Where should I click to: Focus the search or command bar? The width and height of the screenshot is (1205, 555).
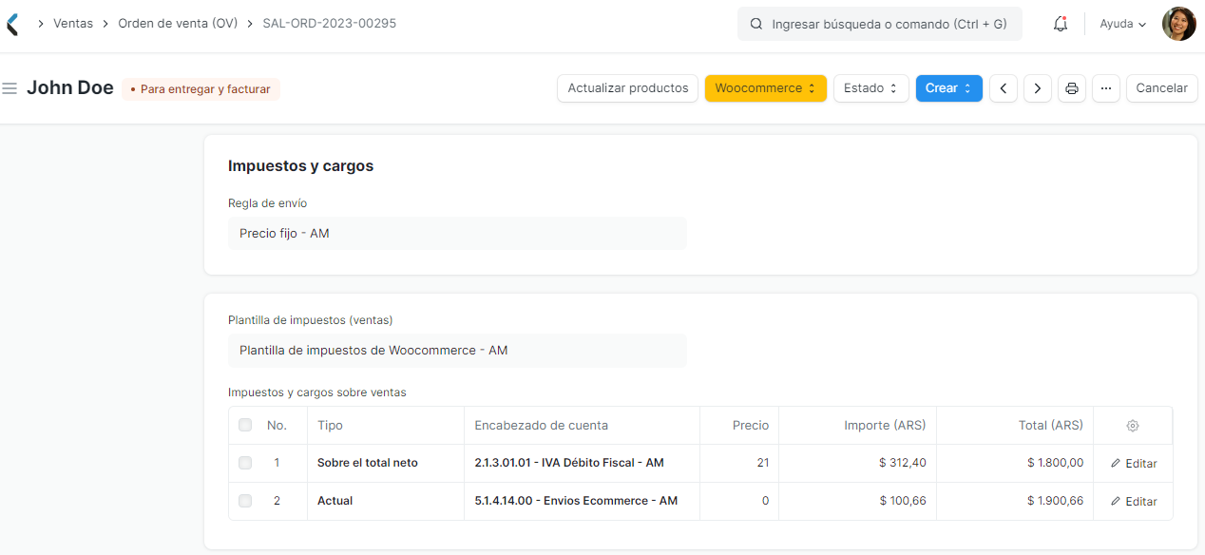[880, 24]
